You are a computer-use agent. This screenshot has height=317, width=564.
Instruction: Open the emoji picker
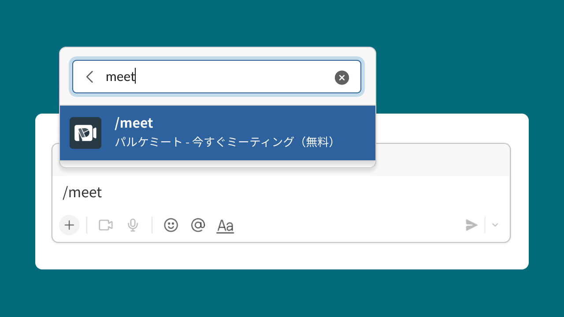pyautogui.click(x=171, y=225)
